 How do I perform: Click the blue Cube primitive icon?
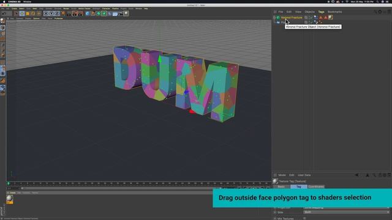pos(87,13)
